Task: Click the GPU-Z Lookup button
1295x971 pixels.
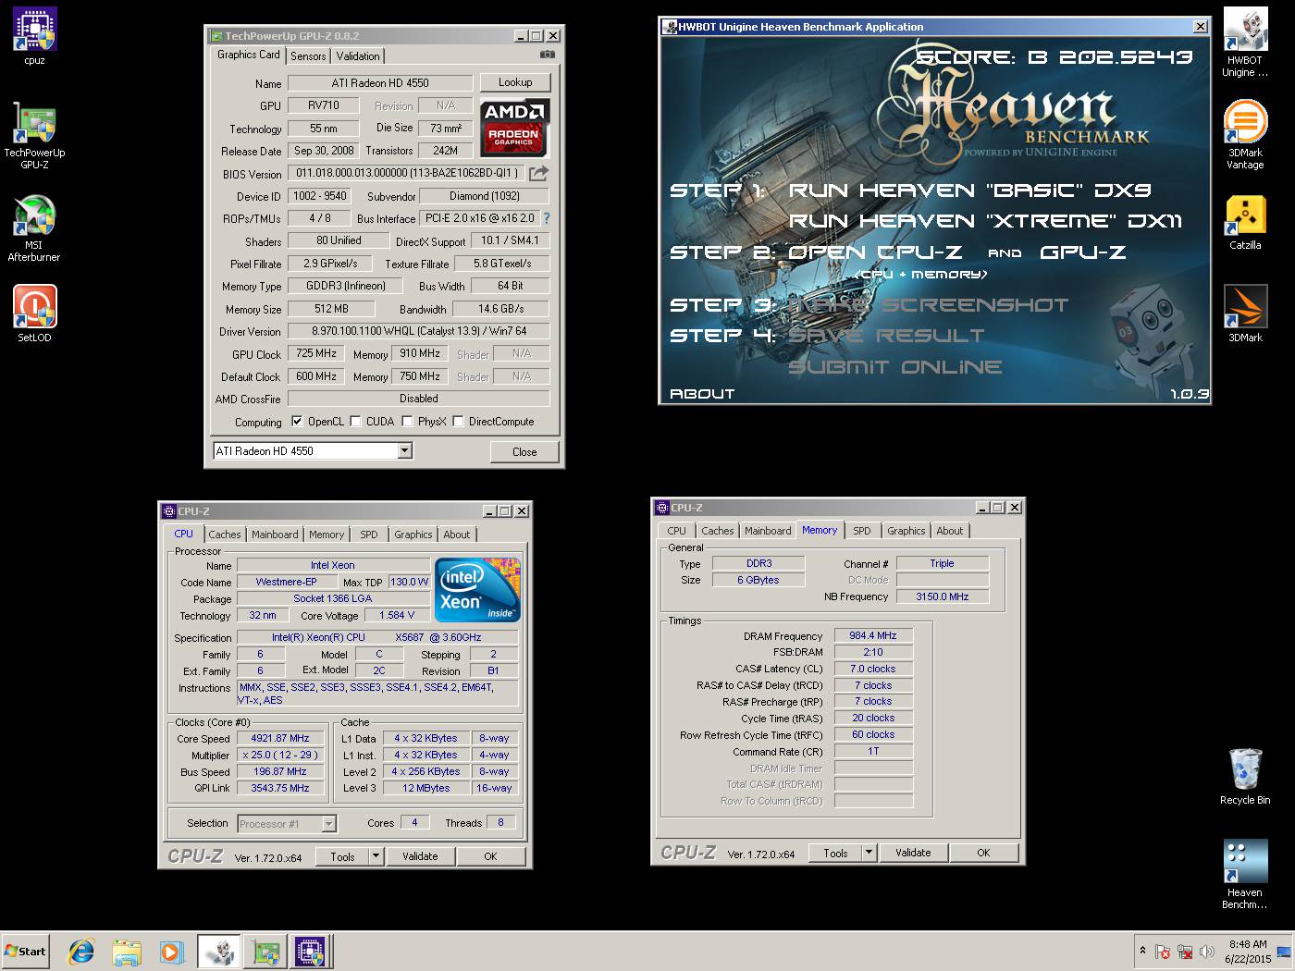Action: (515, 82)
